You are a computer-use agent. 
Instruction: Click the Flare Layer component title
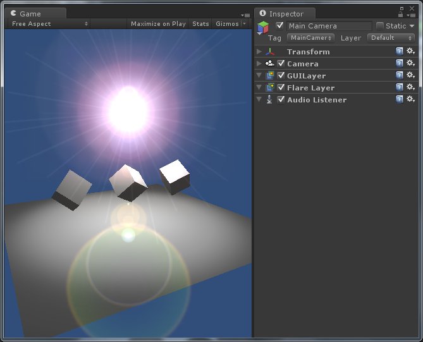311,88
